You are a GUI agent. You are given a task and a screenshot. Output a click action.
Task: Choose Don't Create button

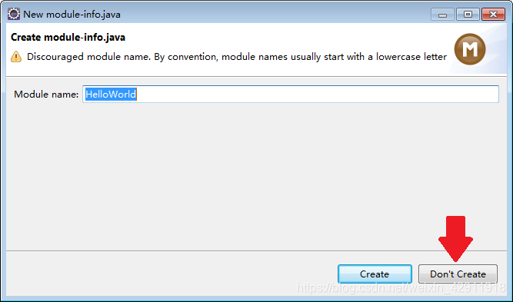click(x=458, y=274)
